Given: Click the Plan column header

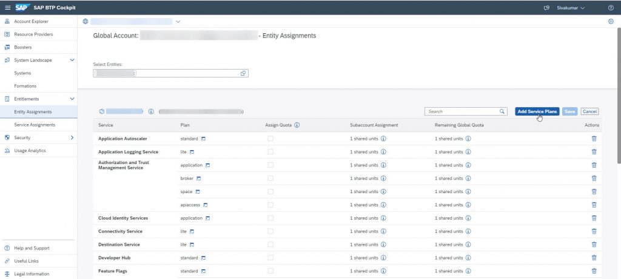Looking at the screenshot, I should [x=185, y=125].
